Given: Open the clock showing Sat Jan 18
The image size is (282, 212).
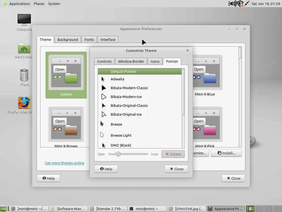Looking at the screenshot, I should point(266,4).
